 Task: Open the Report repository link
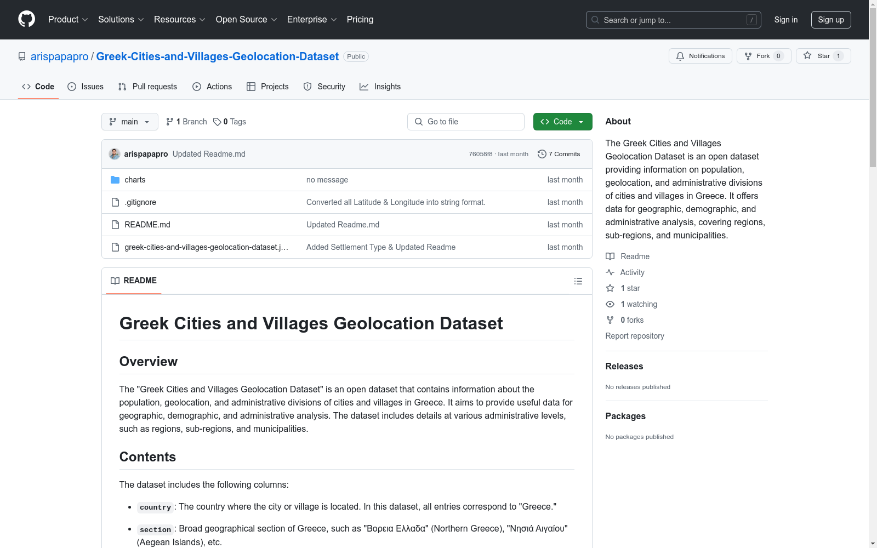(x=635, y=336)
